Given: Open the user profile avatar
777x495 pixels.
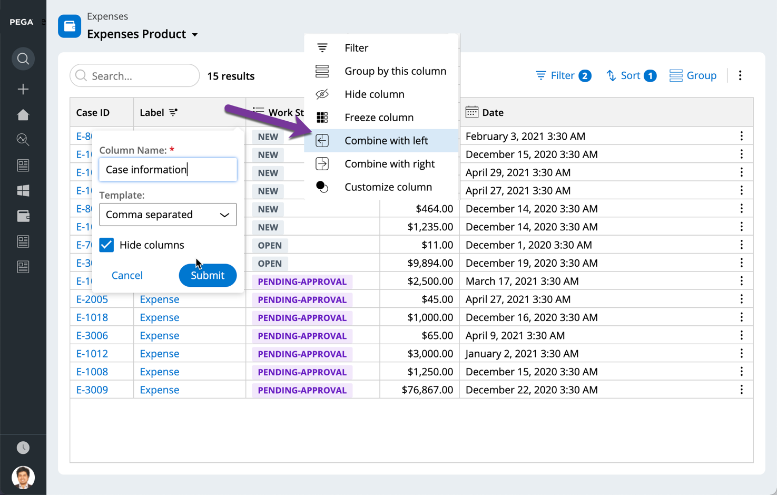Looking at the screenshot, I should tap(23, 478).
